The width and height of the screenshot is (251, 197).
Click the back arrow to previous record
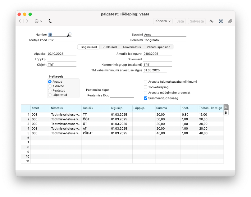click(20, 21)
